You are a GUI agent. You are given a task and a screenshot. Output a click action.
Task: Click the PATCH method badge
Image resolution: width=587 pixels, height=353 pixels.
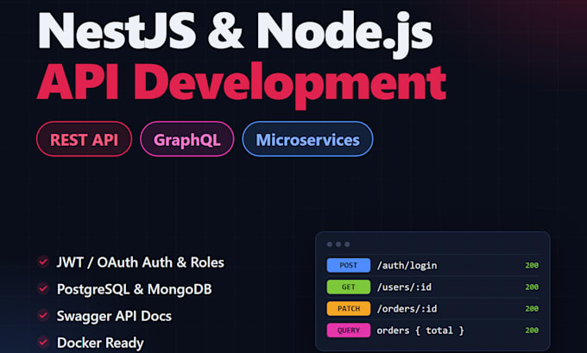pyautogui.click(x=349, y=309)
